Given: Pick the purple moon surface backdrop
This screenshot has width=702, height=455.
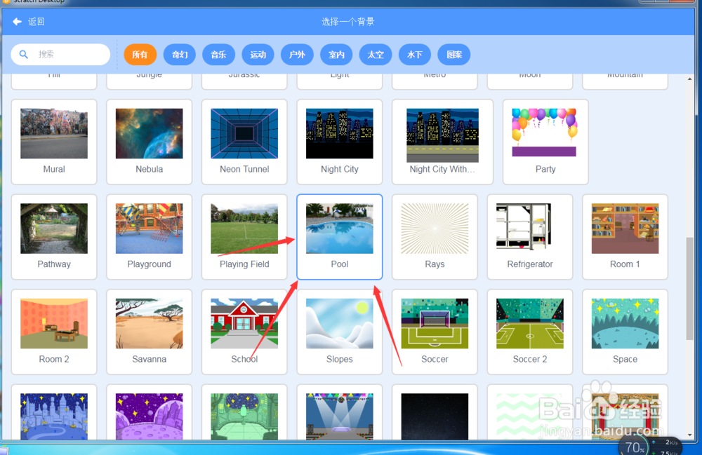Looking at the screenshot, I should click(x=149, y=414).
